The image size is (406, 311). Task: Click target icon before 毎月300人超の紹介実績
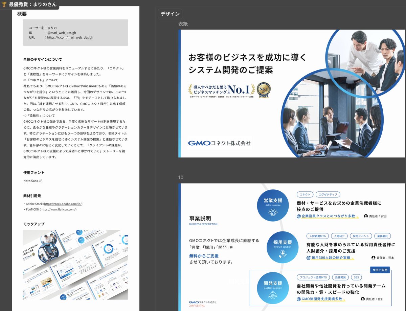click(309, 258)
